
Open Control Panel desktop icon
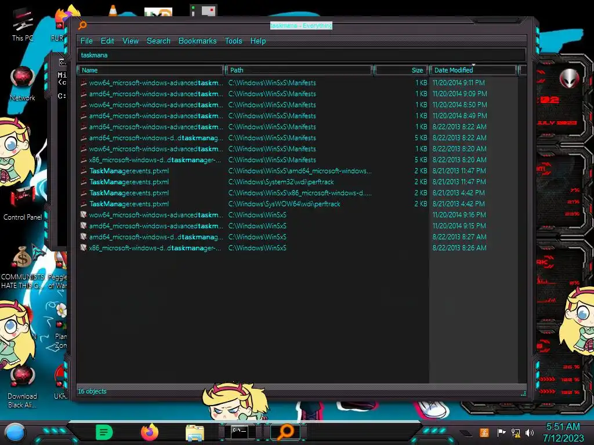click(23, 203)
